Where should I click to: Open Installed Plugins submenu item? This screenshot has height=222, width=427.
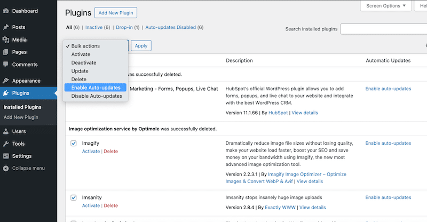[22, 107]
